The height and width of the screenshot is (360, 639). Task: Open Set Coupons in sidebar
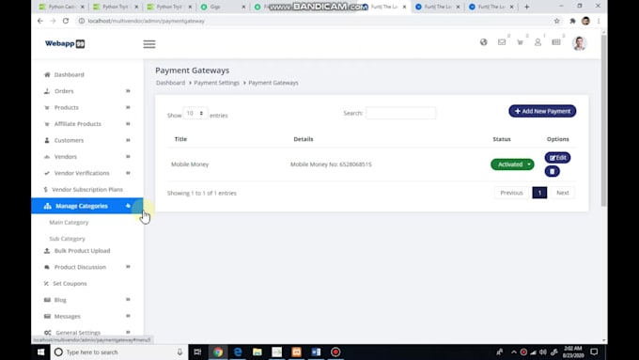pyautogui.click(x=70, y=283)
